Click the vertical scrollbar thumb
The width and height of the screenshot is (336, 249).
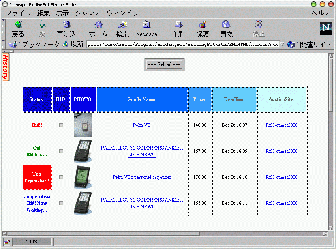pos(331,85)
